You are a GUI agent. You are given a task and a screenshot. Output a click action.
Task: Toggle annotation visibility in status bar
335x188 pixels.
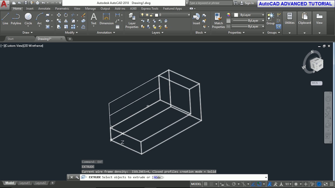270,184
